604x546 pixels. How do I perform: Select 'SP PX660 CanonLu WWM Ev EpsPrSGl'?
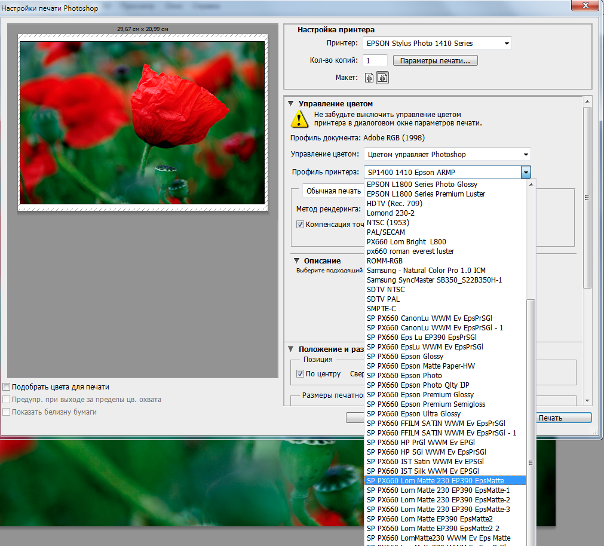tap(445, 318)
